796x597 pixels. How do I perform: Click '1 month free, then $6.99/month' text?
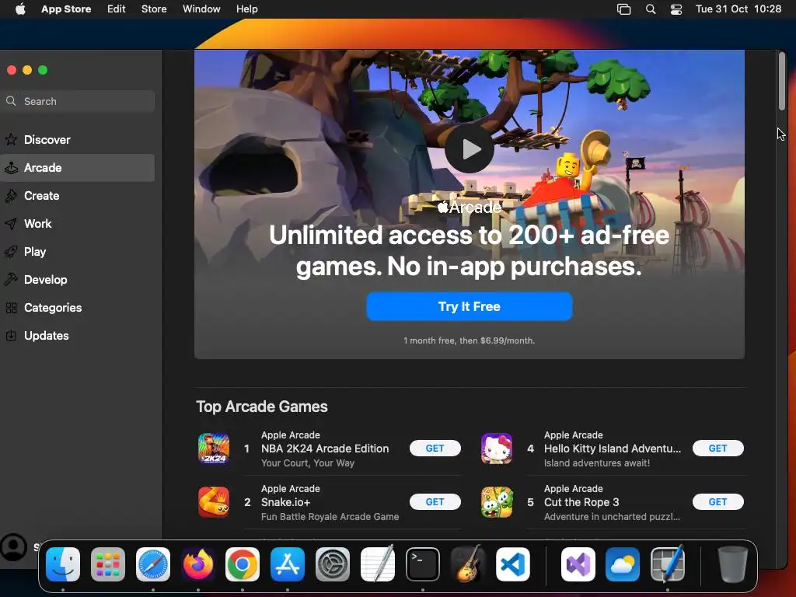point(470,340)
